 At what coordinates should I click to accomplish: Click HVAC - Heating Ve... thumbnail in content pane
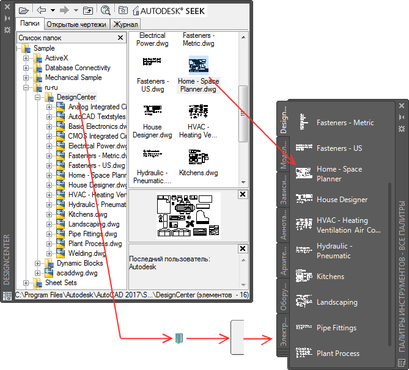coord(198,111)
